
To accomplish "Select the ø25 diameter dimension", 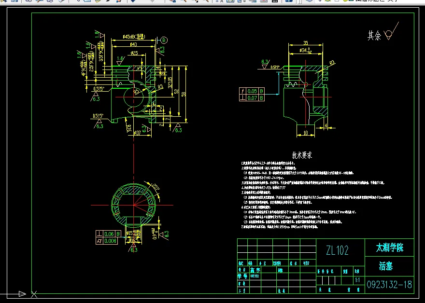I will click(134, 53).
